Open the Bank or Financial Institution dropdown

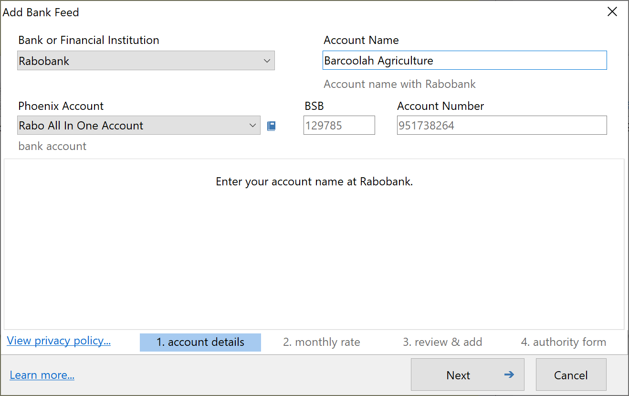tap(146, 61)
